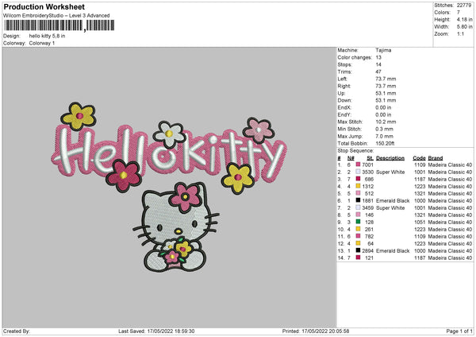Select the red swatch next to 121
The width and height of the screenshot is (476, 337).
(358, 258)
